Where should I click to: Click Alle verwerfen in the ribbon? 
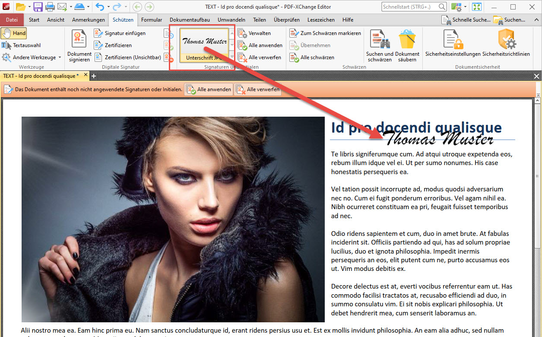[260, 57]
